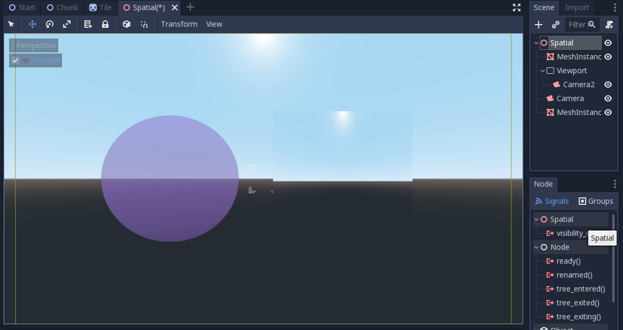This screenshot has height=330, width=623.
Task: Hide the Camera2 node
Action: click(608, 85)
